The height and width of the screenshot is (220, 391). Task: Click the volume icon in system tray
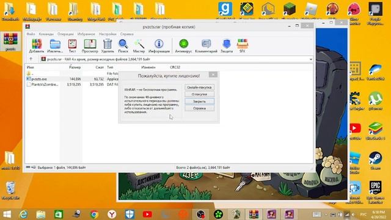point(353,215)
